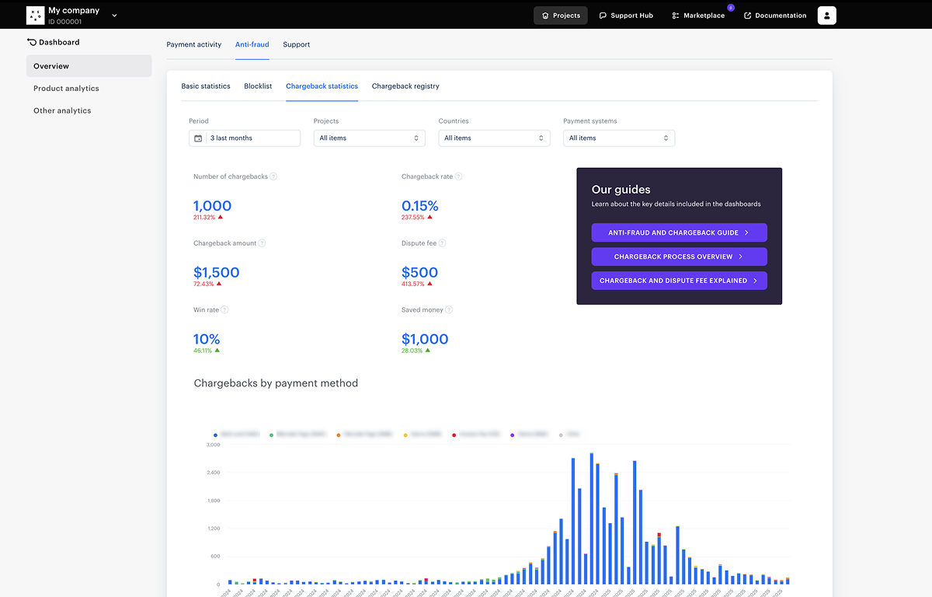Switch to the Payment activity tab
Screen dimensions: 932x597
pos(193,45)
